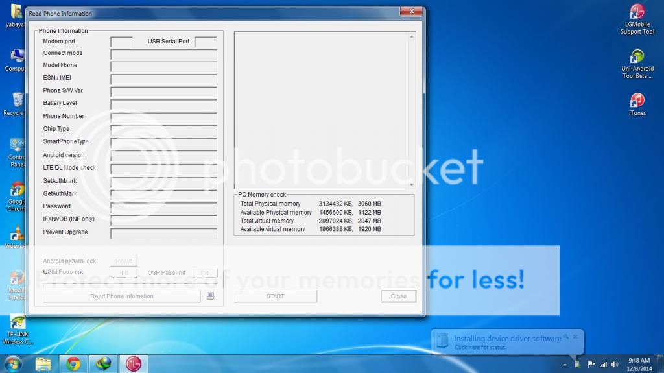Open the Windows Start menu
This screenshot has height=373, width=664.
(x=12, y=364)
